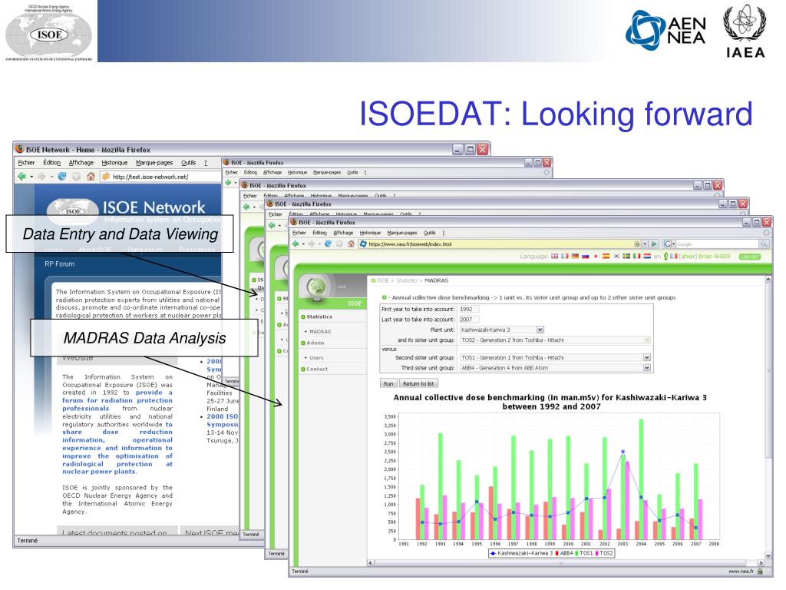
Task: Click the ISOE breadcrumb link
Action: [383, 280]
